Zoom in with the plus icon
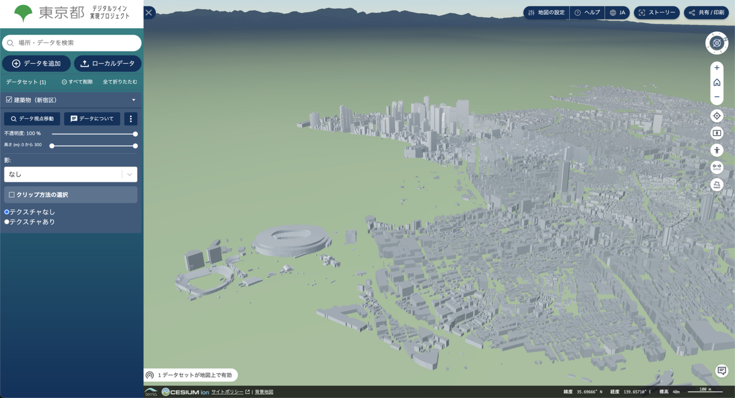Screen dimensions: 735x398 717,68
